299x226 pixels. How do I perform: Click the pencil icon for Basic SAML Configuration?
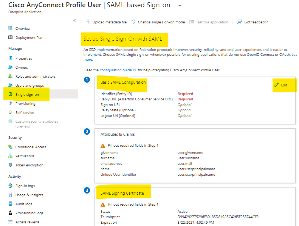tap(276, 85)
